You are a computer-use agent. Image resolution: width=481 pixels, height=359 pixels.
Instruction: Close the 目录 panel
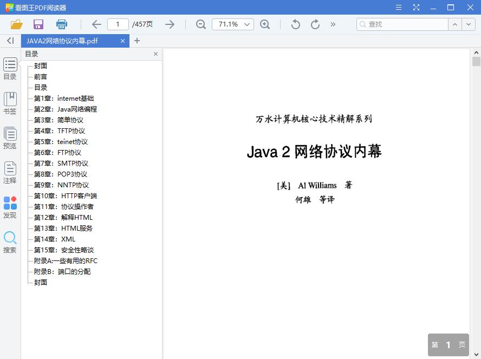[155, 54]
